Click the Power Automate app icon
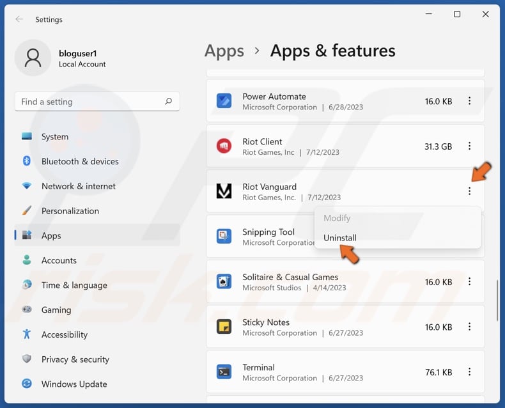This screenshot has width=505, height=408. (x=224, y=101)
